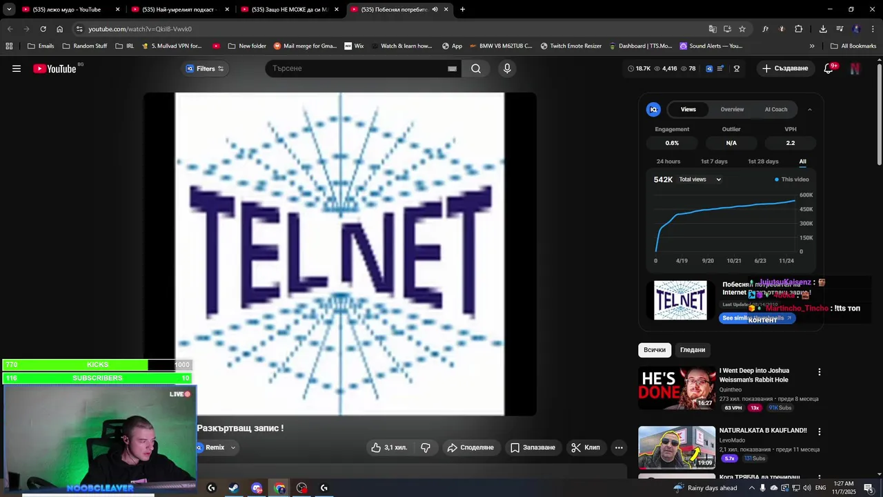Screen dimensions: 883x497
Task: Open the on-screen keyboard in search box
Action: [452, 68]
